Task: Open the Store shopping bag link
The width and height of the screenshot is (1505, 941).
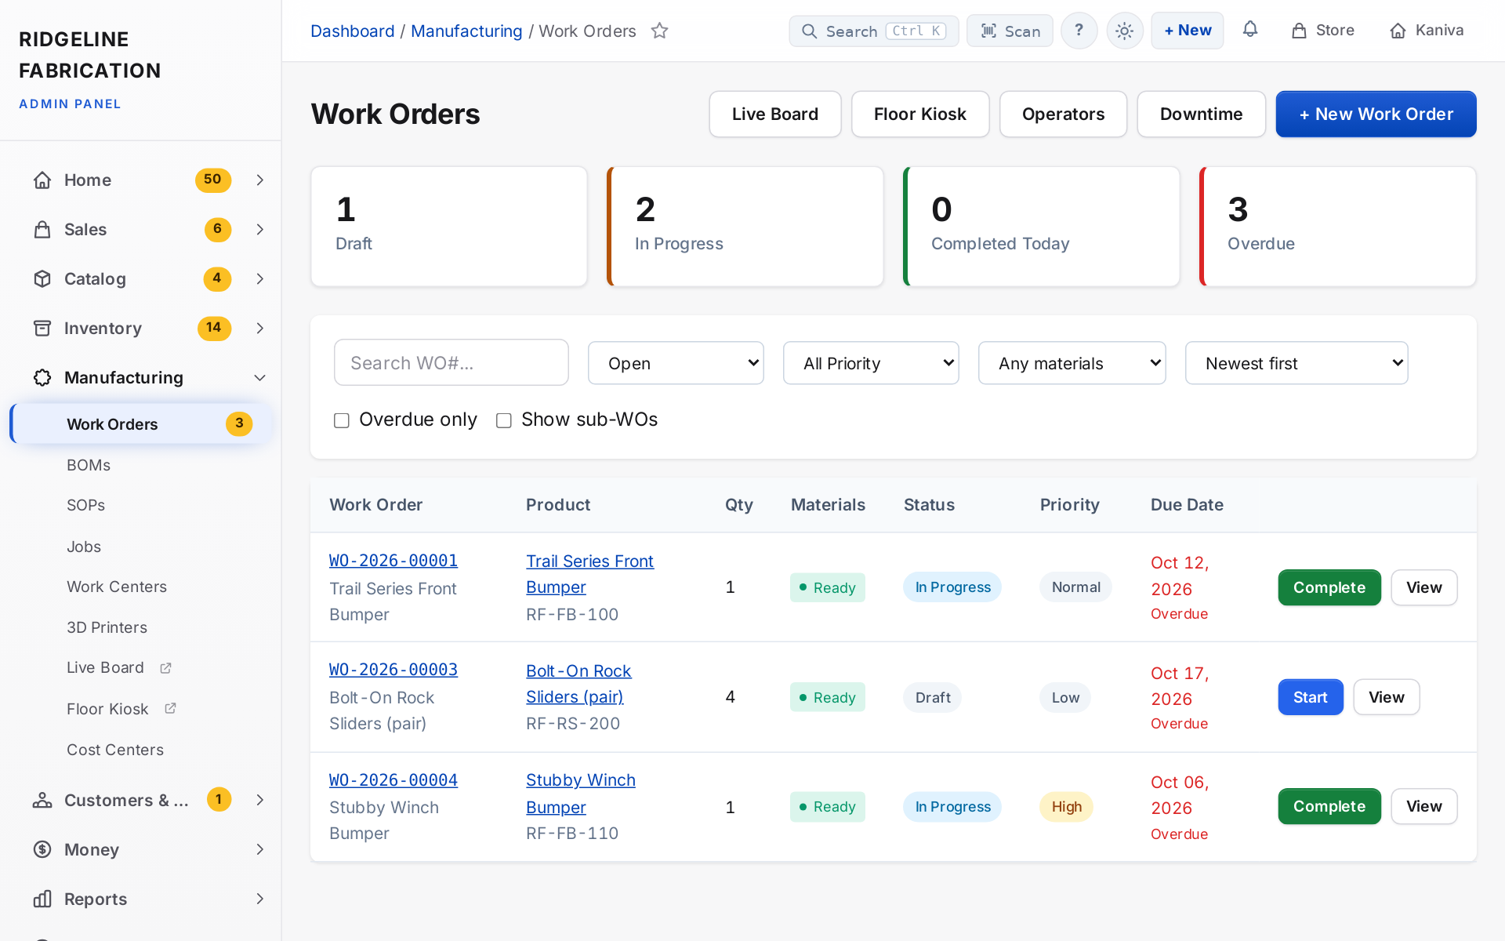Action: click(x=1323, y=31)
